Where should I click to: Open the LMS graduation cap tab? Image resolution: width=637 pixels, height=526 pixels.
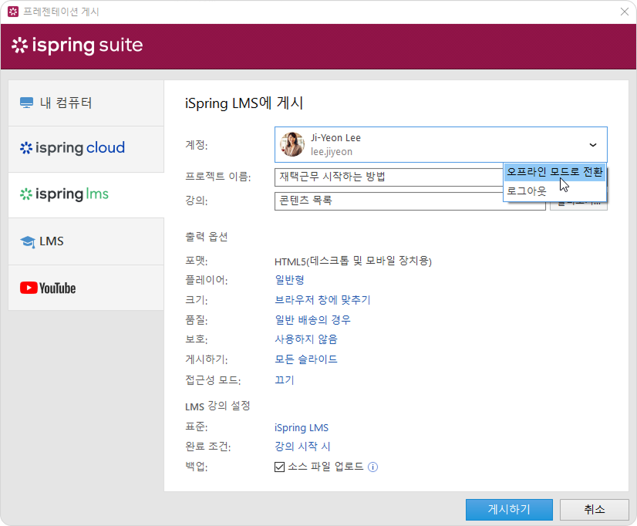click(x=86, y=241)
